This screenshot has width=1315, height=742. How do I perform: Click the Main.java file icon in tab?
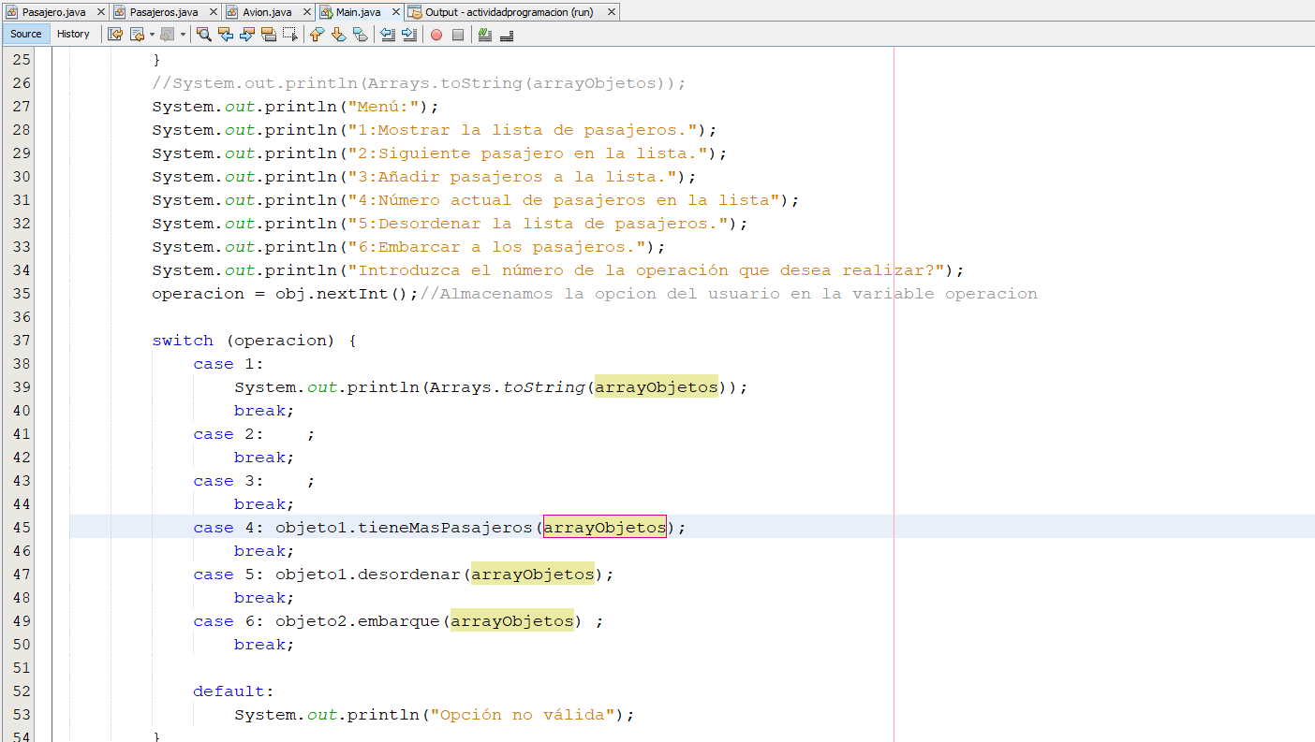pos(326,12)
